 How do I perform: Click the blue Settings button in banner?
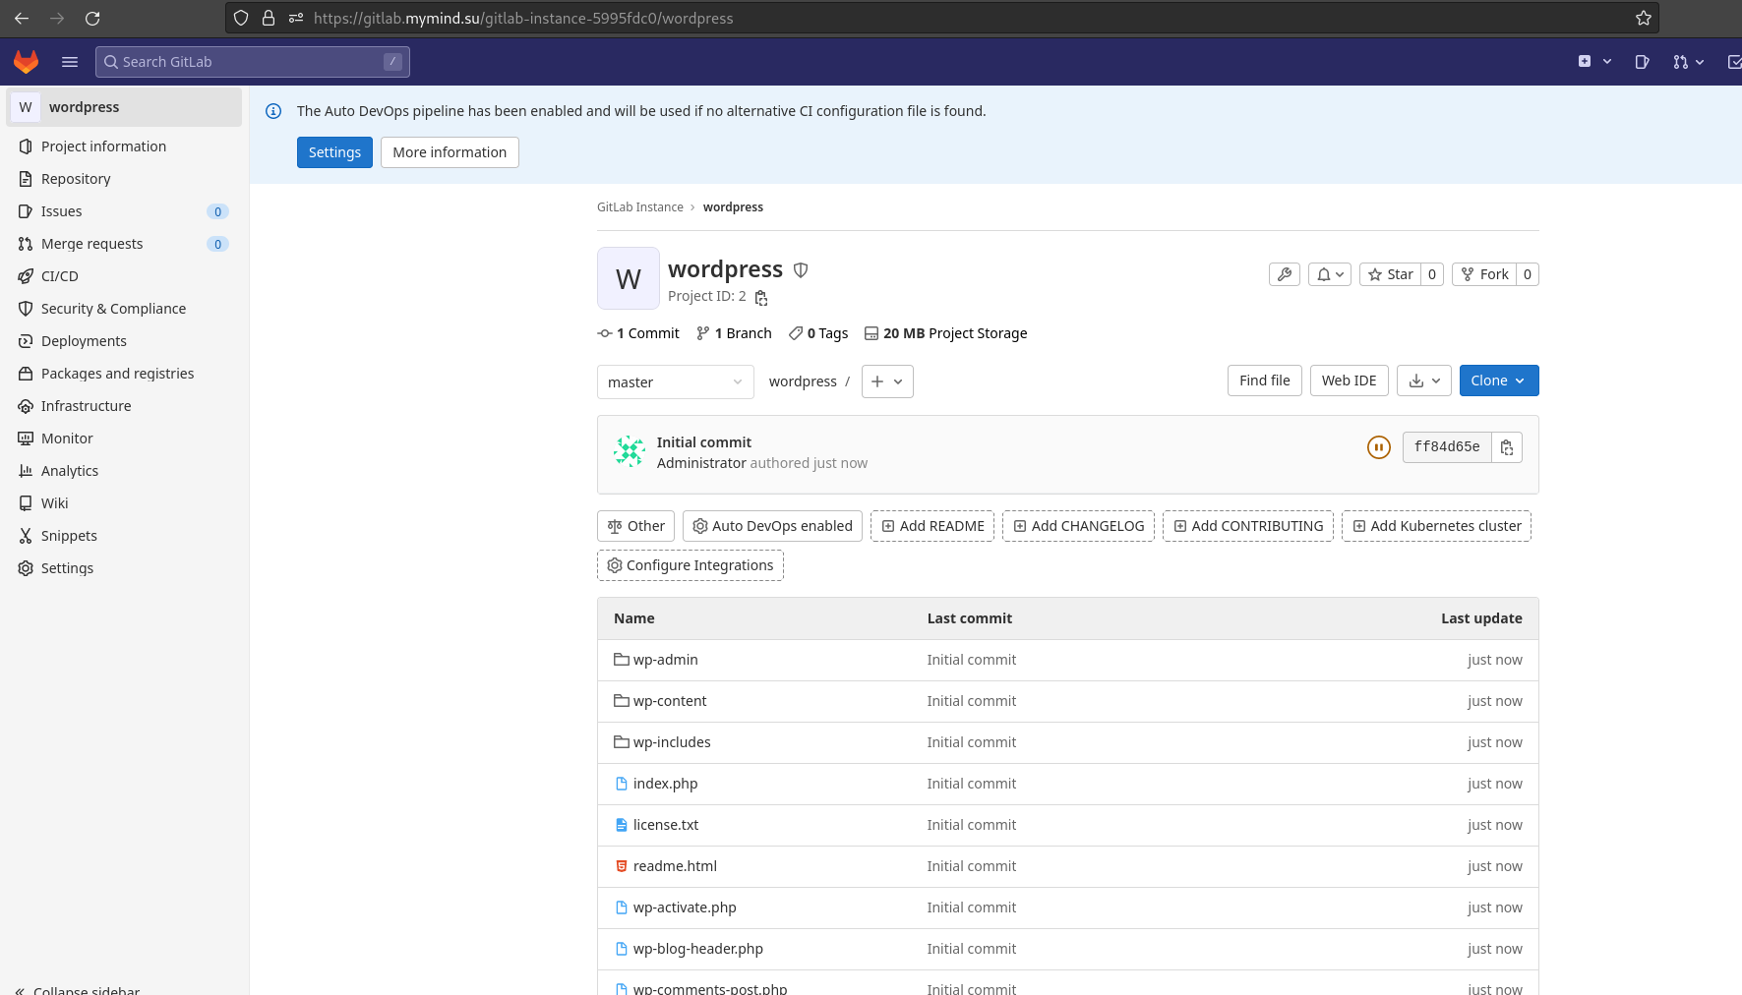334,152
